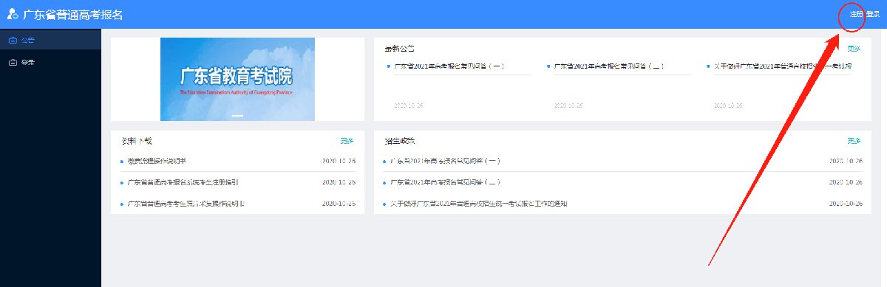Screen dimensions: 887x287
Task: Open the 登录 sidebar briefcase icon
Action: click(12, 62)
